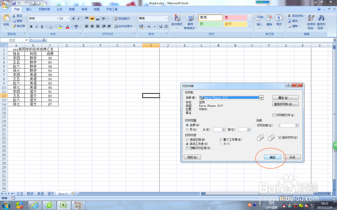Viewport: 337px width, 210px height.
Task: Click the Windows Start button
Action: (6, 206)
